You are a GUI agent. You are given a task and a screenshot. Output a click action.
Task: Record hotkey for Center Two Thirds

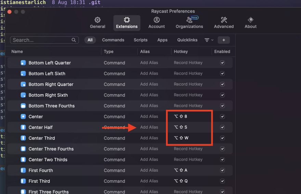(188, 160)
